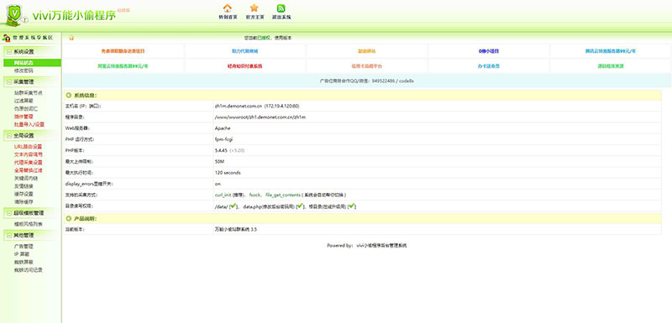Click the 办卡送会员 ad link
672x323 pixels.
(489, 66)
